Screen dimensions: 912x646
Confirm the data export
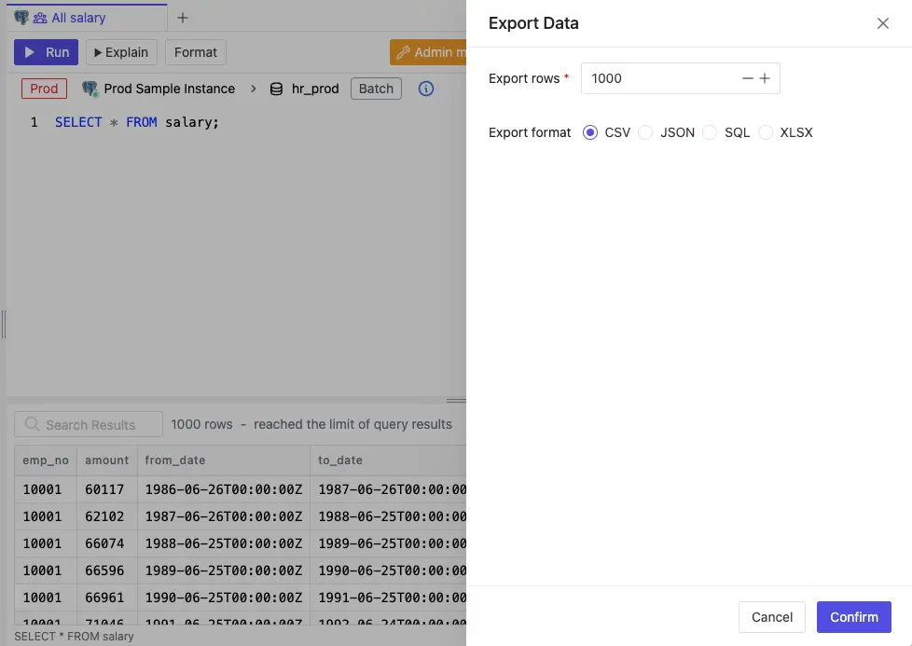(x=852, y=617)
